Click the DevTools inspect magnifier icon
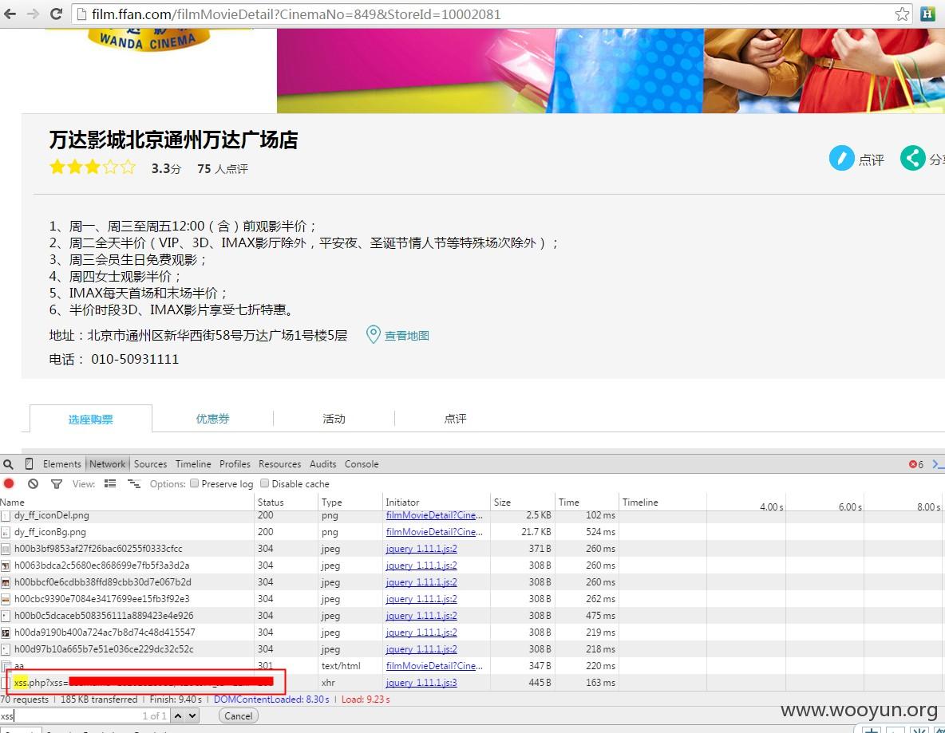This screenshot has width=945, height=733. pos(9,464)
